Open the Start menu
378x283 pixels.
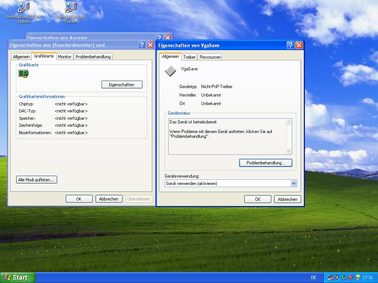(18, 277)
